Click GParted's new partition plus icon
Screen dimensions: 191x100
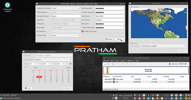(105, 64)
